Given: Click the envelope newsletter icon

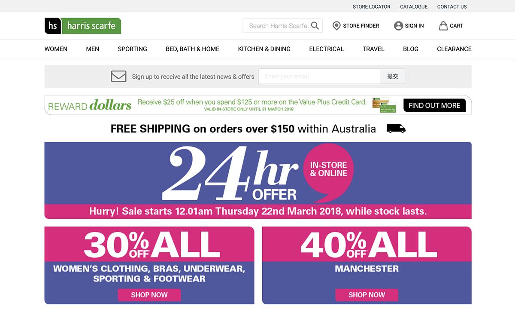Looking at the screenshot, I should [118, 76].
